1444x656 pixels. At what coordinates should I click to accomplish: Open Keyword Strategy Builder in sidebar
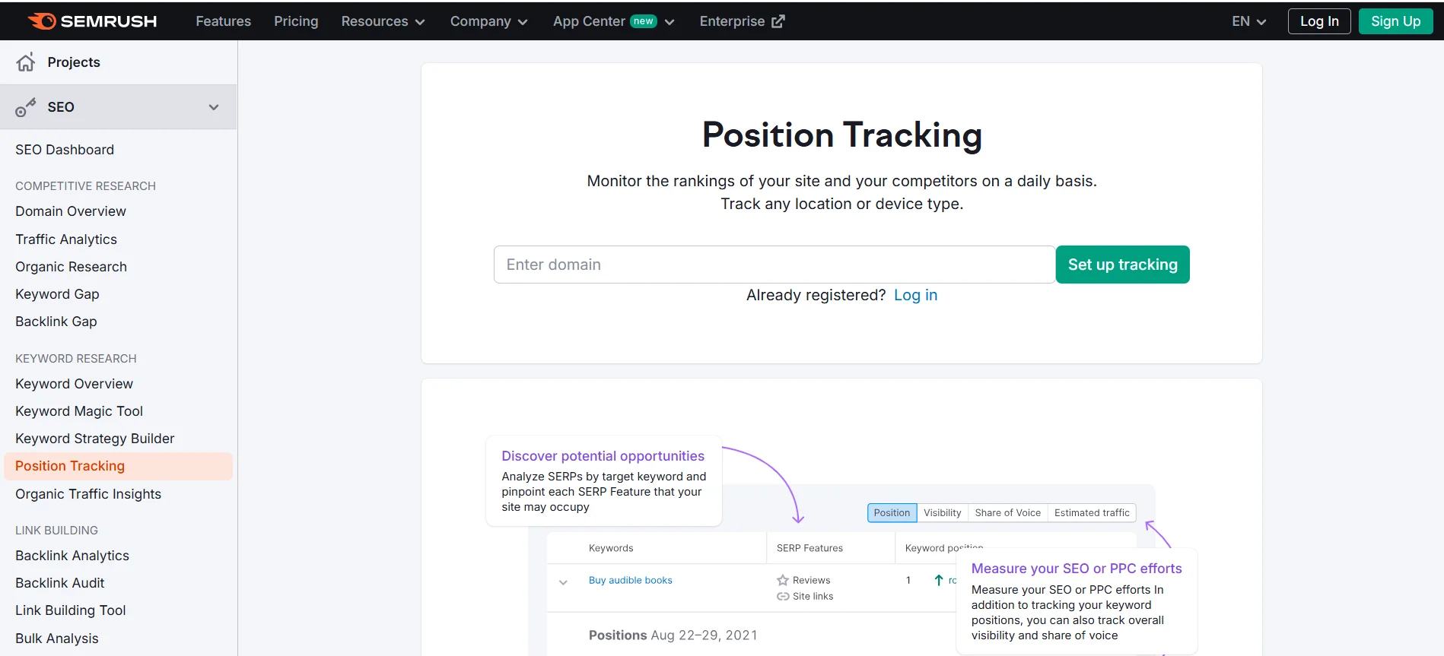click(95, 439)
